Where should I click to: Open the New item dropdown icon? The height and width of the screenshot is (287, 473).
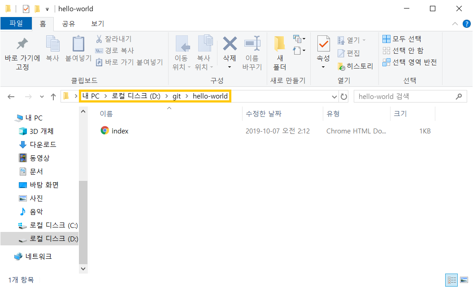click(299, 39)
